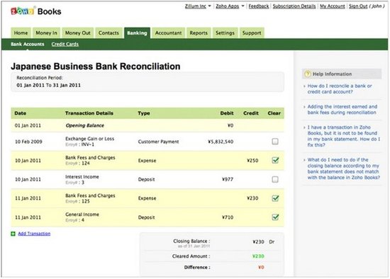Open the Accountant tab
The width and height of the screenshot is (390, 279).
pyautogui.click(x=168, y=33)
